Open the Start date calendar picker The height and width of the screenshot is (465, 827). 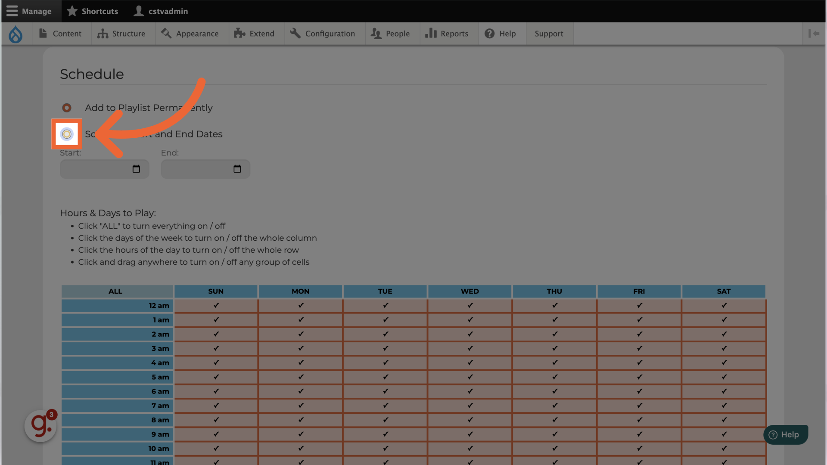[136, 169]
